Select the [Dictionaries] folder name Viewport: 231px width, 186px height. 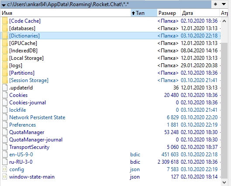(24, 36)
